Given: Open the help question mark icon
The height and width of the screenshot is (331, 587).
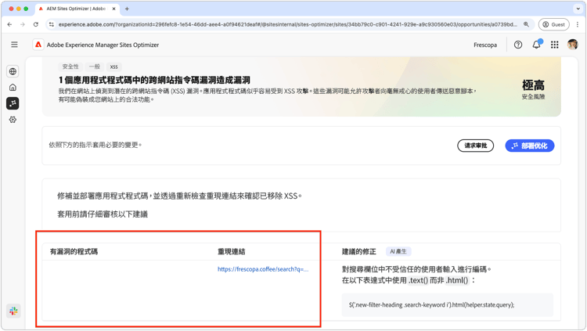Looking at the screenshot, I should [x=518, y=45].
